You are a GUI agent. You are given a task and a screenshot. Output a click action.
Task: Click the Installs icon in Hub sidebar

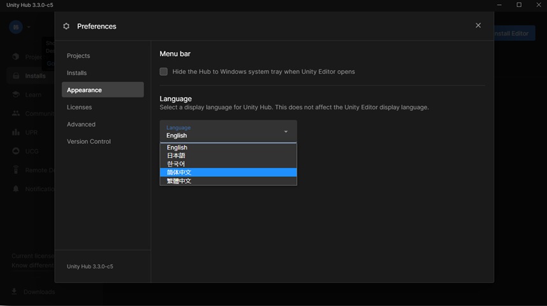[16, 76]
